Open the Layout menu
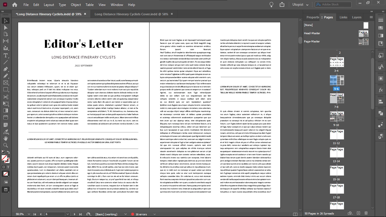This screenshot has height=217, width=386. coord(49,5)
